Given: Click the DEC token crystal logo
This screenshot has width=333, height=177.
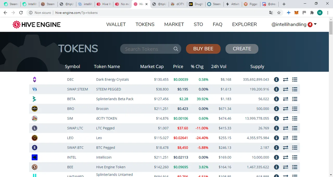Looking at the screenshot, I should point(35,80).
